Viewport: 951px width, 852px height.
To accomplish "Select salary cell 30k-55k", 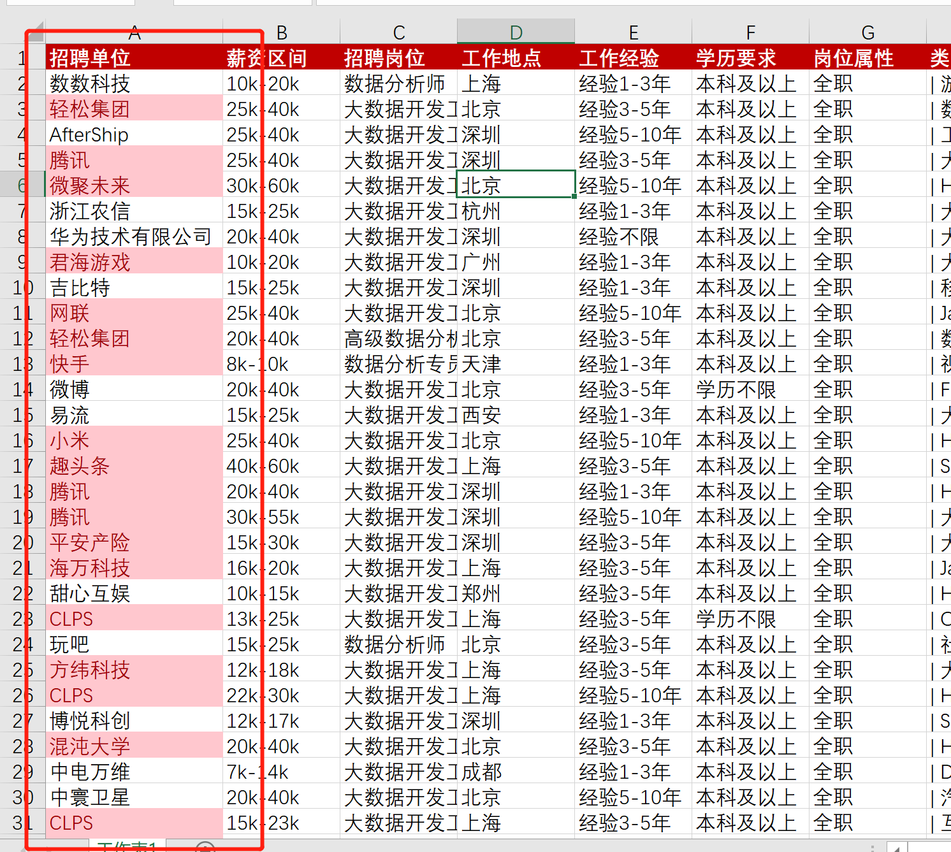I will coord(282,517).
